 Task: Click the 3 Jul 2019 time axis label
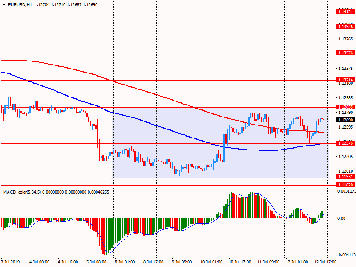click(x=10, y=262)
